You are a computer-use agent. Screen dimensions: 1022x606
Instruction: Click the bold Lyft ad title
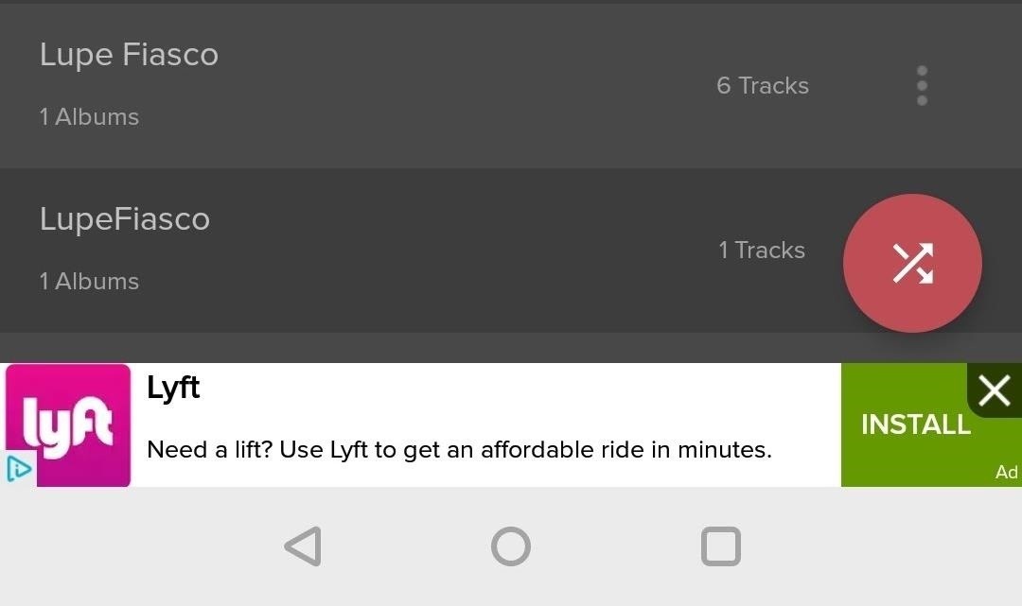173,388
